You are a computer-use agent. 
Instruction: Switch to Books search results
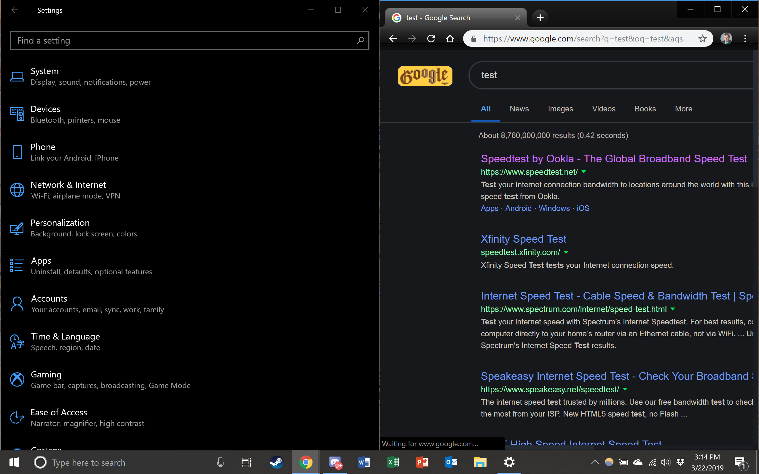[x=645, y=109]
